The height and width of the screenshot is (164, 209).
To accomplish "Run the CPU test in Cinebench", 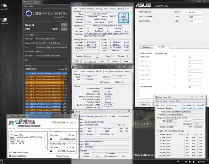I will point(64,29).
